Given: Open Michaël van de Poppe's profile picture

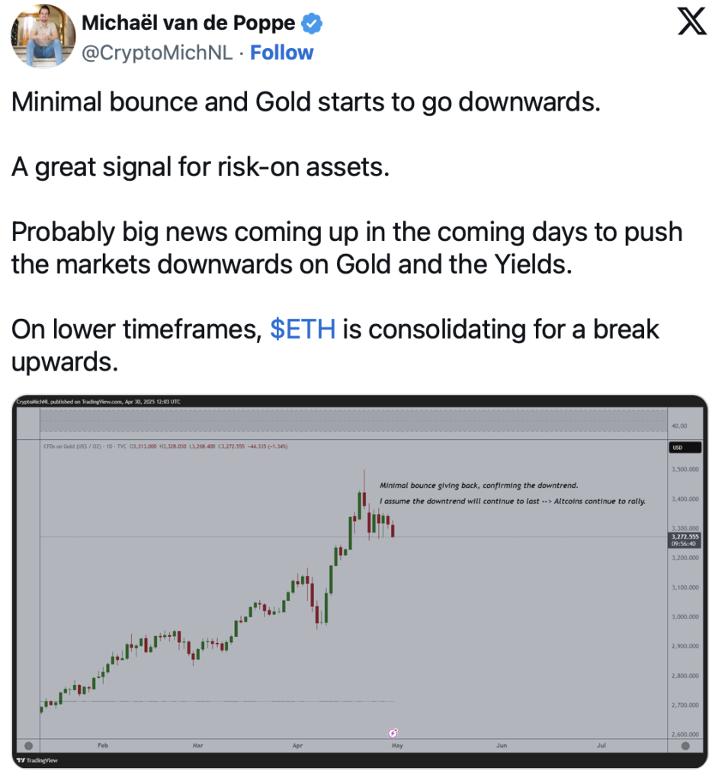Looking at the screenshot, I should (43, 35).
